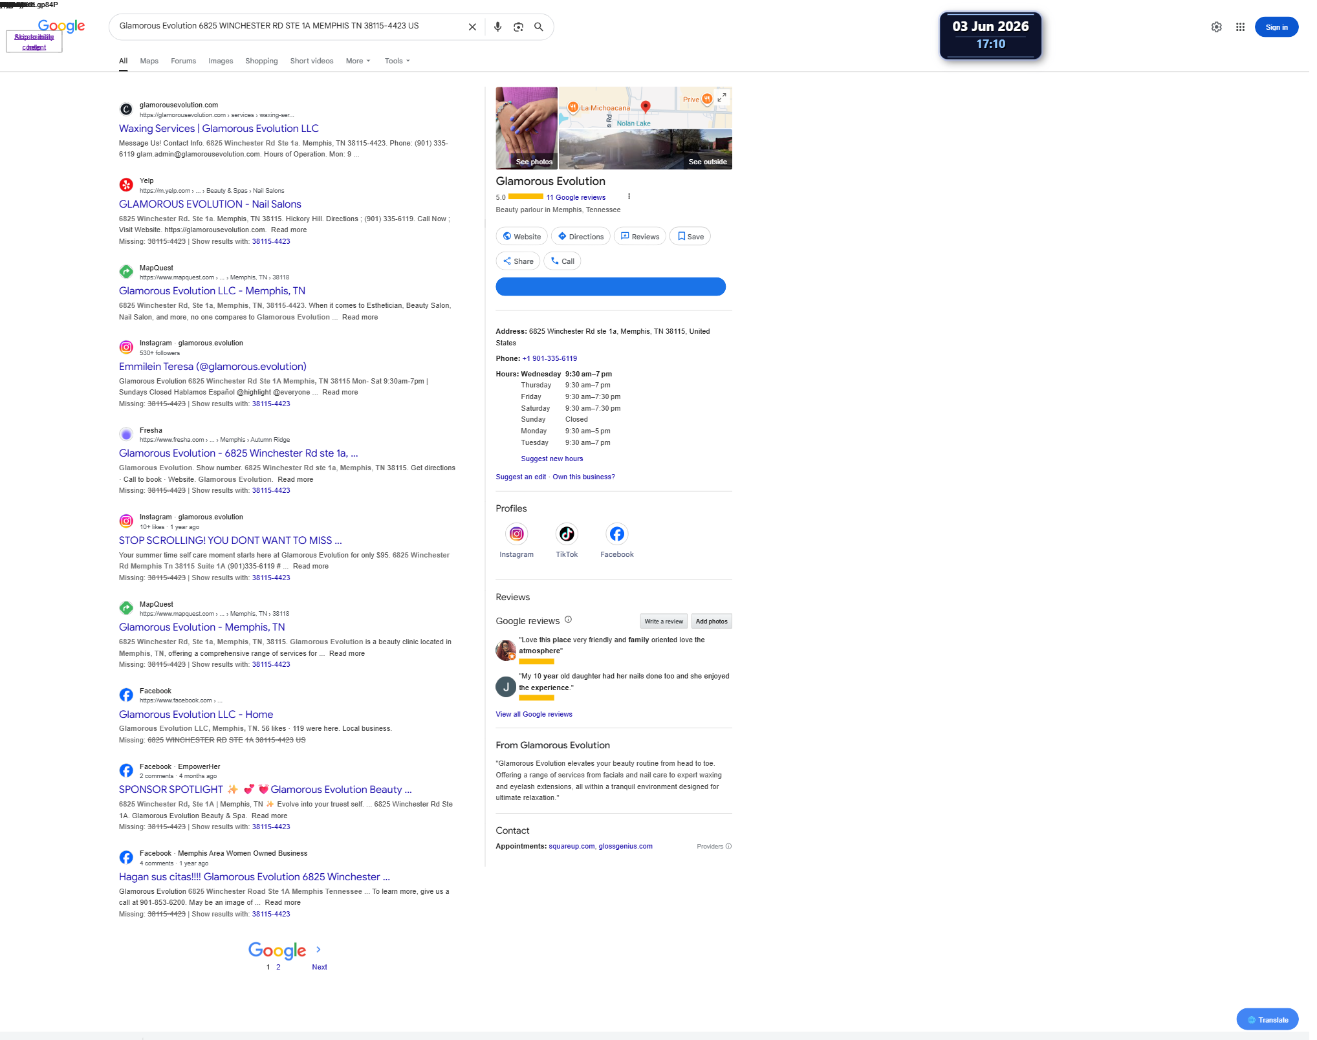Click the Fresha favicon in search results
This screenshot has height=1040, width=1317.
point(126,435)
